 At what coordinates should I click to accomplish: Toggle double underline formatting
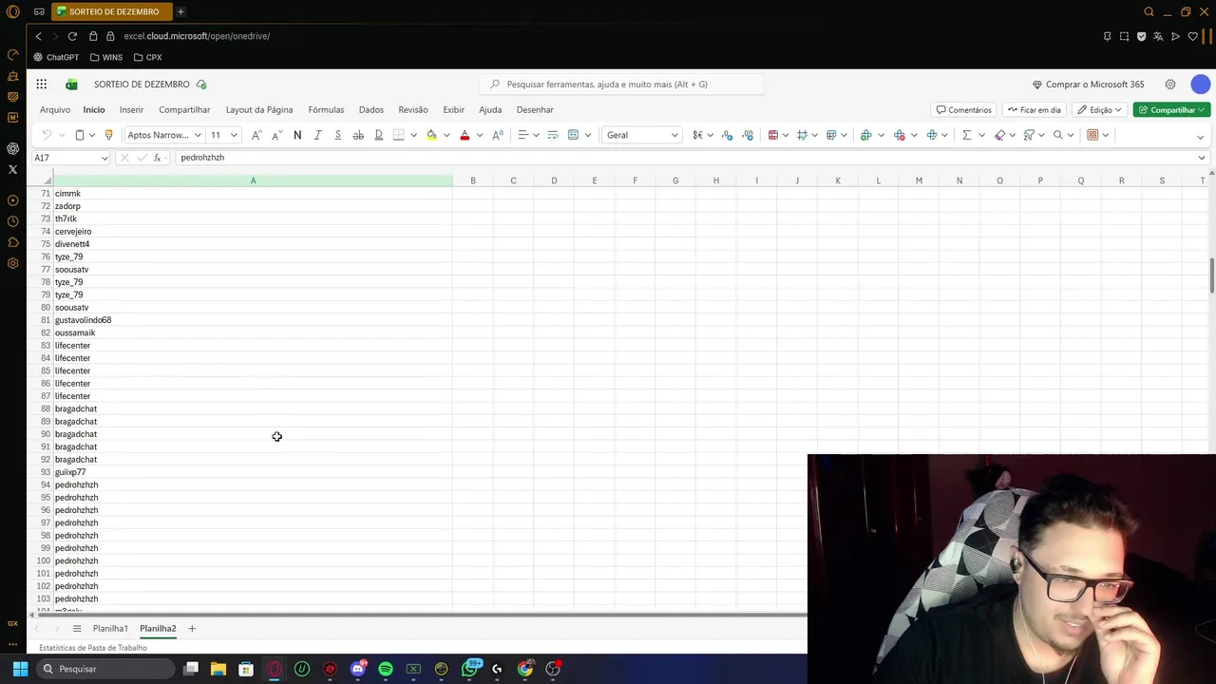pyautogui.click(x=378, y=135)
